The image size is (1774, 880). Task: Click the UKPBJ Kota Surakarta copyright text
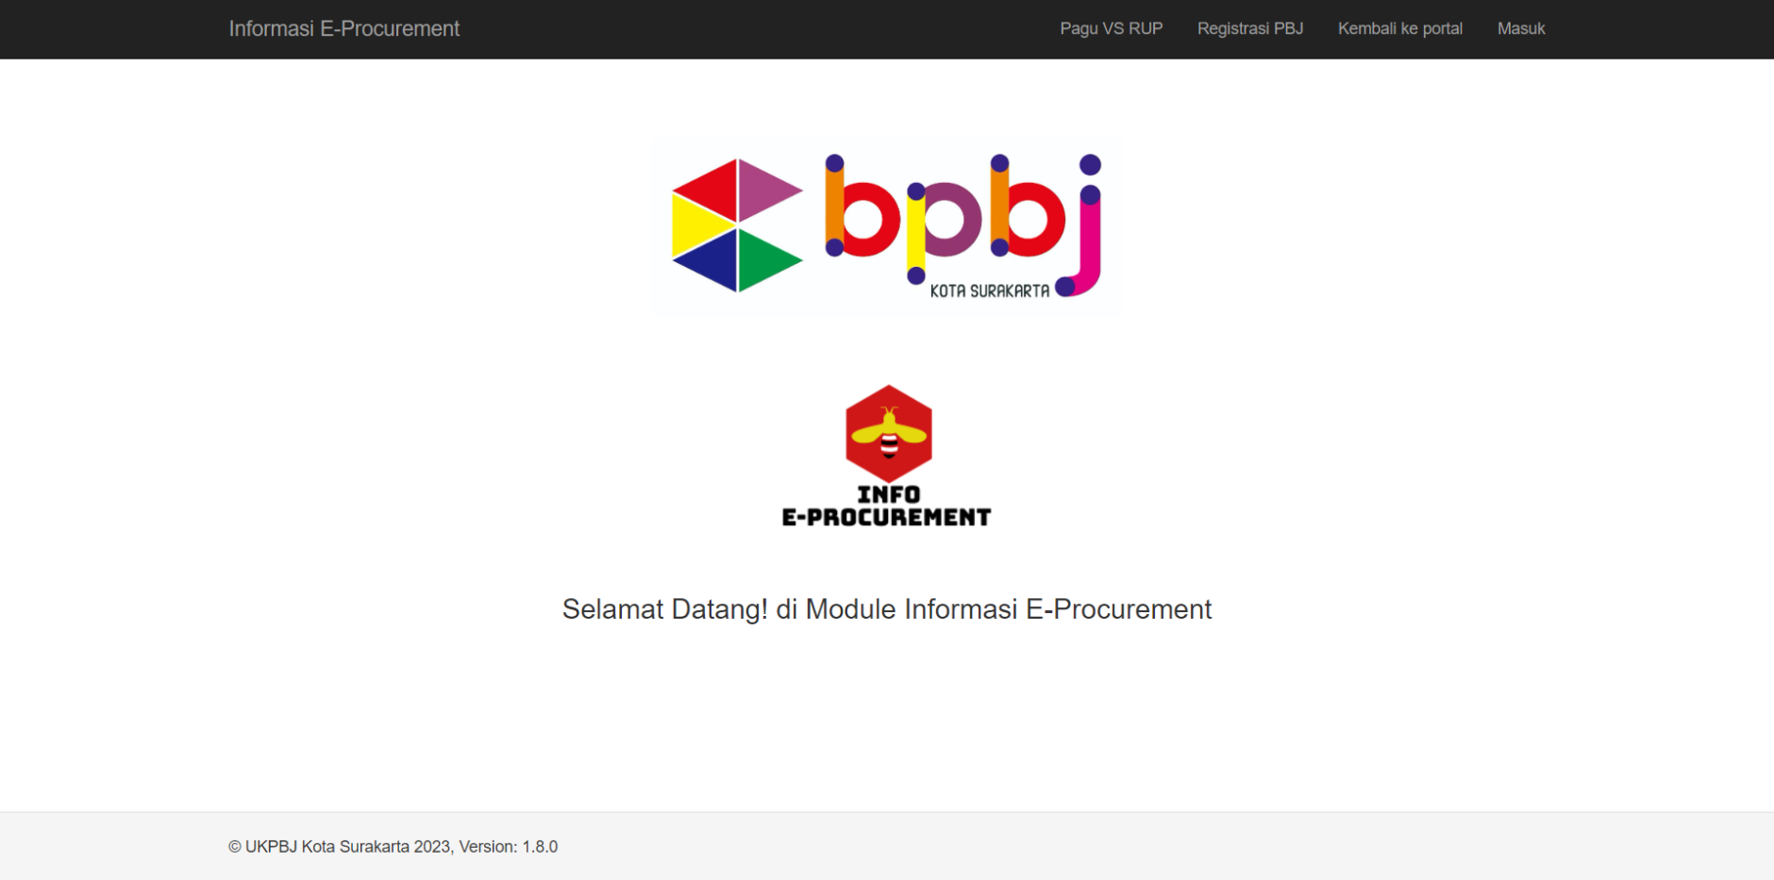point(340,847)
